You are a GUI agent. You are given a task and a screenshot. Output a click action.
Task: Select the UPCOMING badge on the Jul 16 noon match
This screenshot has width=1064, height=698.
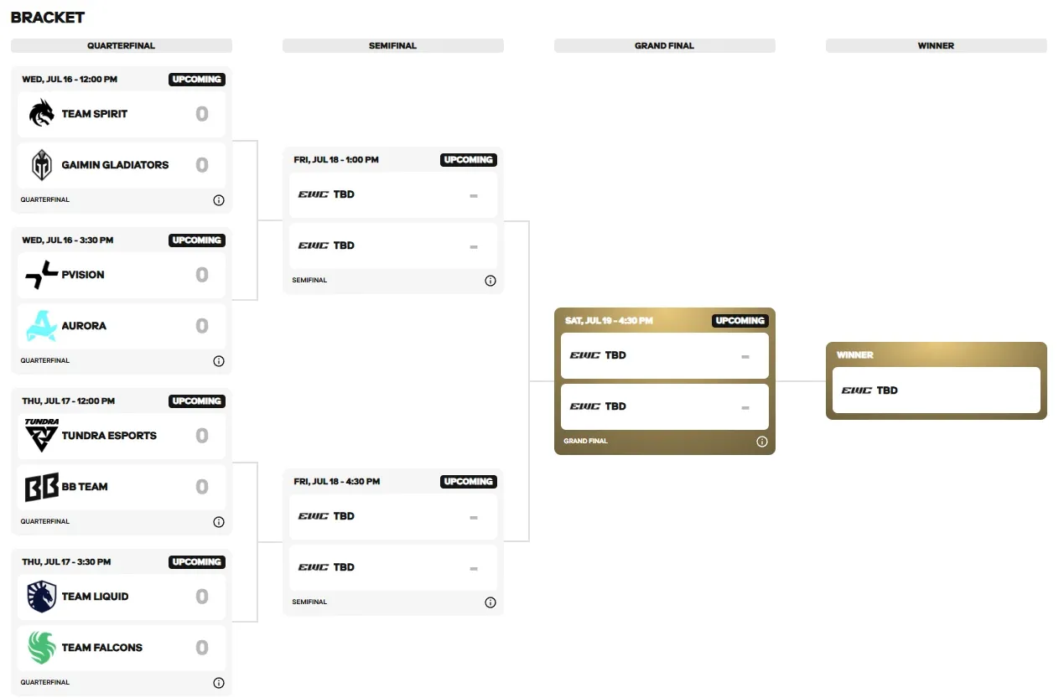[196, 79]
